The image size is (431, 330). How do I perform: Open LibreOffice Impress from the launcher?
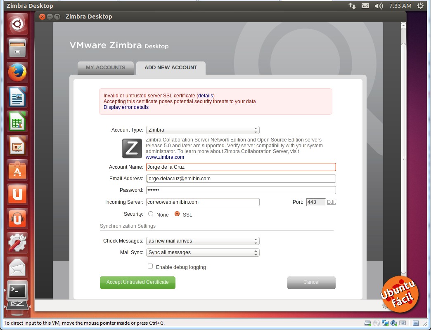coord(17,146)
